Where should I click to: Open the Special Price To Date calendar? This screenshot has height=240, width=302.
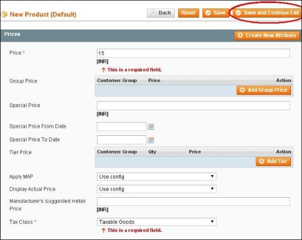pos(150,140)
